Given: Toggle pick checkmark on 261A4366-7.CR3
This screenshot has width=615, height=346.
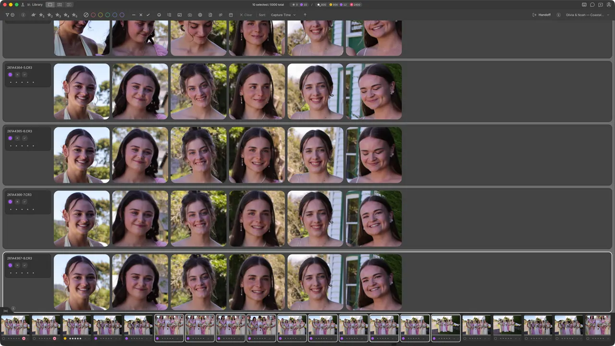Looking at the screenshot, I should [25, 202].
